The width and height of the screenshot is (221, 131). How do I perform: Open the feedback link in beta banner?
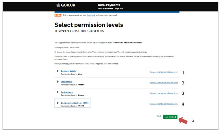[x=91, y=15]
